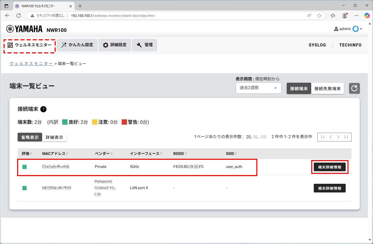Switch to 接続失敗端末 view
The width and height of the screenshot is (373, 244).
pos(327,89)
